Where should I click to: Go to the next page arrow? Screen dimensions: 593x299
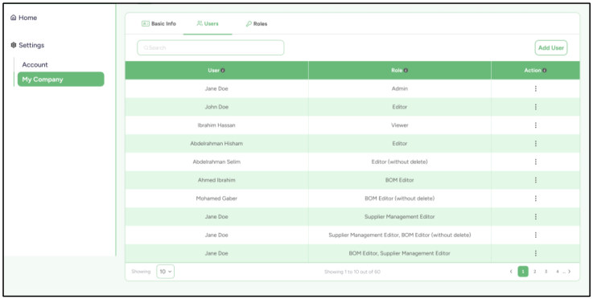tap(569, 272)
